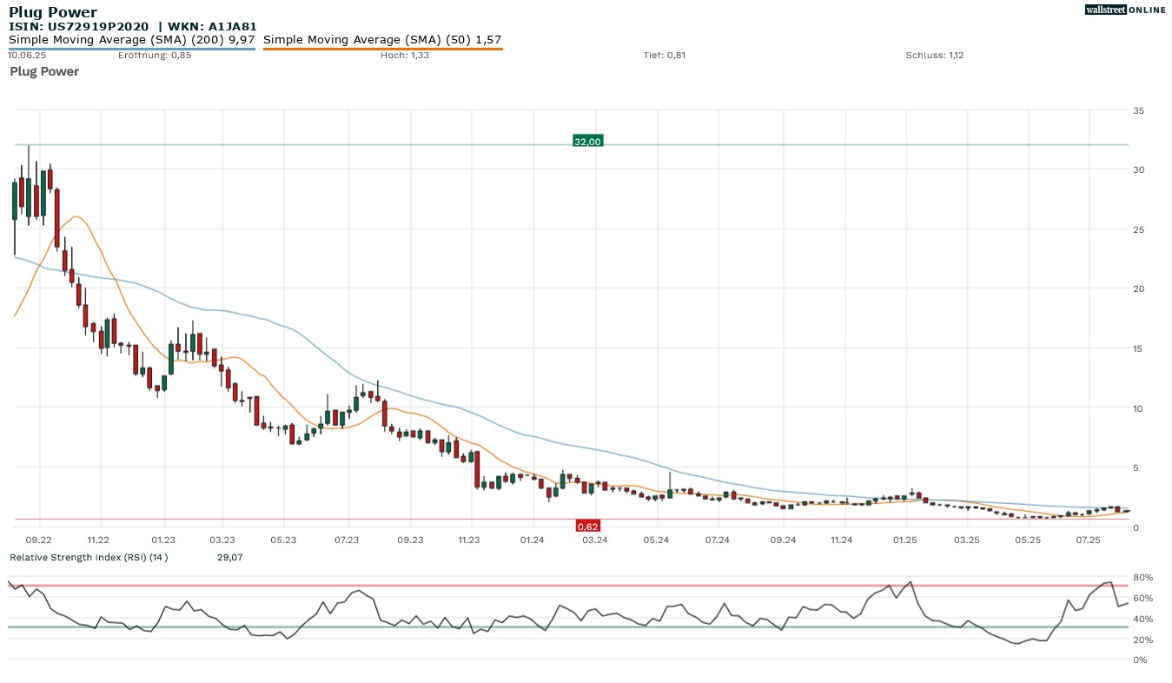Click the green 32,00 high marker
Screen dimensions: 1172x683
[x=588, y=141]
